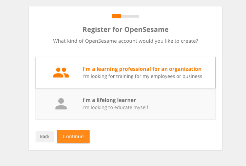Click the word "business" in the first option

tap(192, 76)
